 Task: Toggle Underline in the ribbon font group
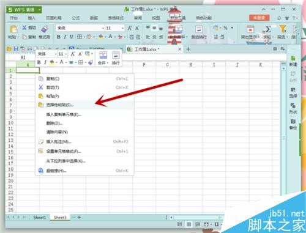(x=72, y=37)
